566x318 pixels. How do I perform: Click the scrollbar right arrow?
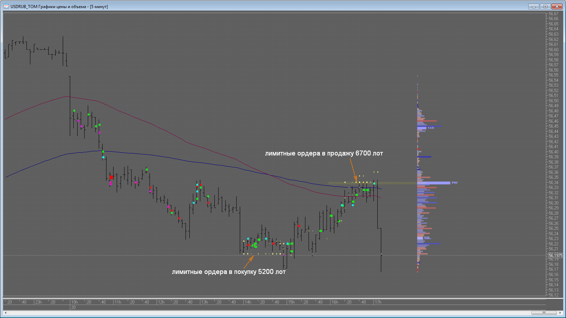(x=560, y=313)
